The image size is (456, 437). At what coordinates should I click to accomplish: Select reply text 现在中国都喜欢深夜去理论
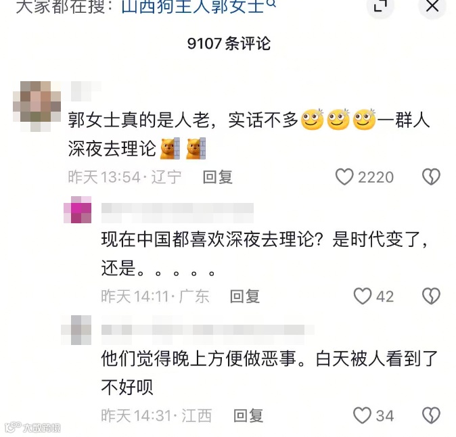point(208,239)
